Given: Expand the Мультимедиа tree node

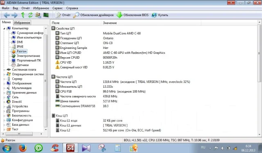Looking at the screenshot, I should tap(4, 88).
